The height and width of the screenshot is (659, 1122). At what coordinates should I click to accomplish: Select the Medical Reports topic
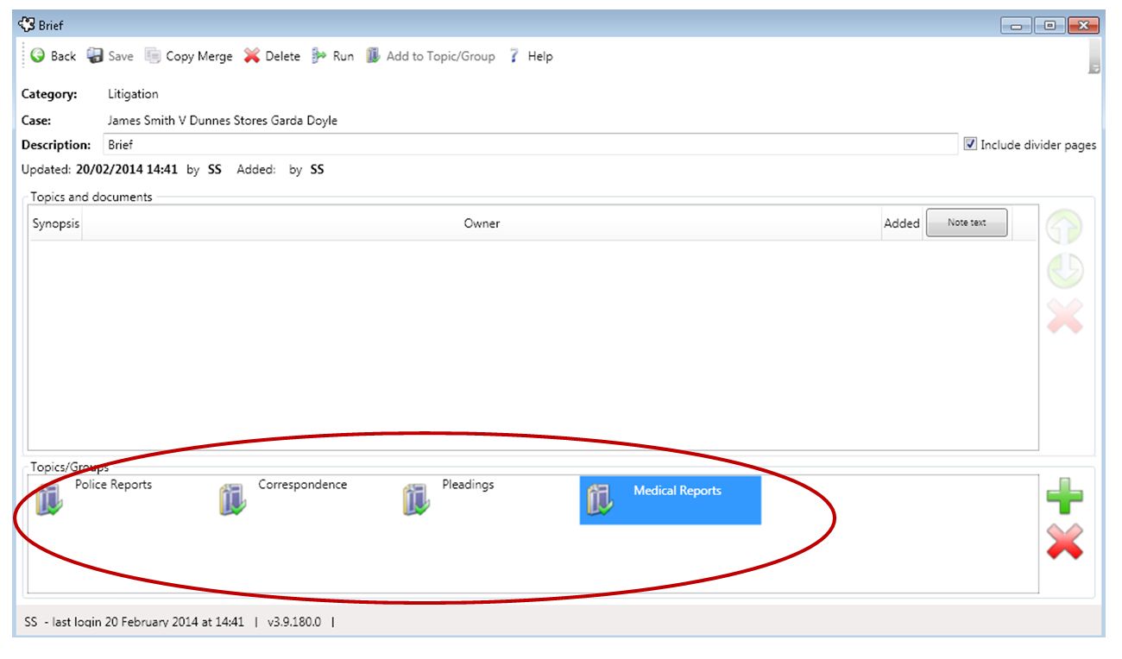coord(670,499)
